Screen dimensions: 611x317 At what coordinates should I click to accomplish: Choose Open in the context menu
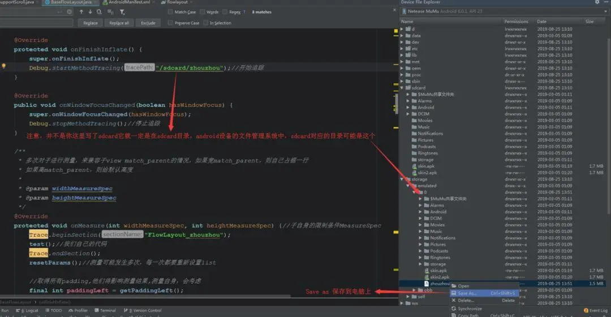(x=483, y=286)
